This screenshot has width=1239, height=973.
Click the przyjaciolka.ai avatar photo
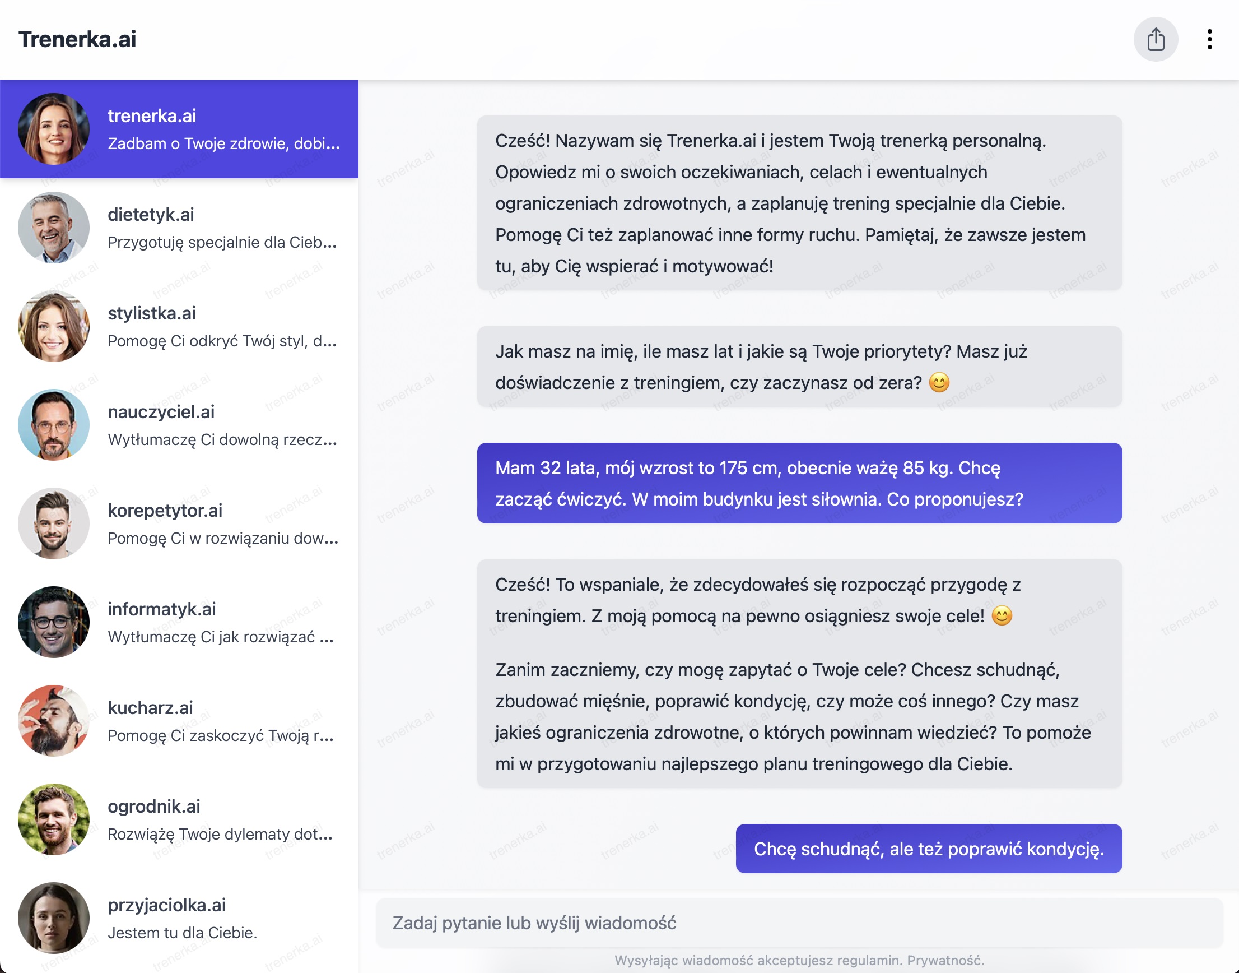tap(54, 917)
